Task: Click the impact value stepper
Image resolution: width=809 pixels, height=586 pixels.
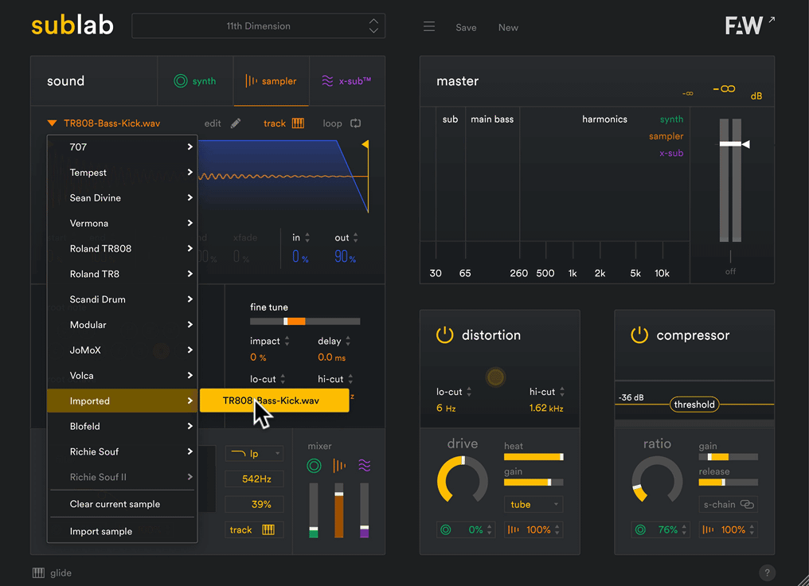Action: [x=287, y=341]
